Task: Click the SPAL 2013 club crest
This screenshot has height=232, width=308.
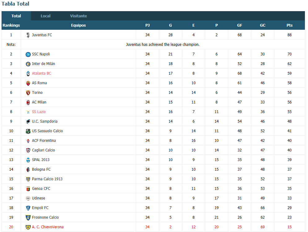Action: [x=28, y=160]
